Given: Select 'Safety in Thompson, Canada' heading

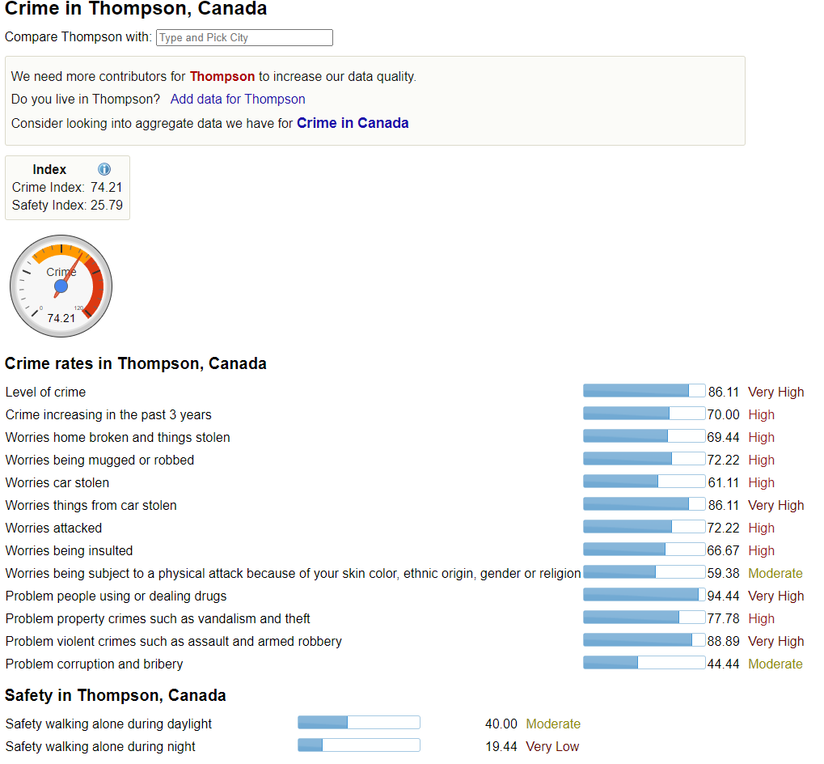Looking at the screenshot, I should pyautogui.click(x=115, y=695).
